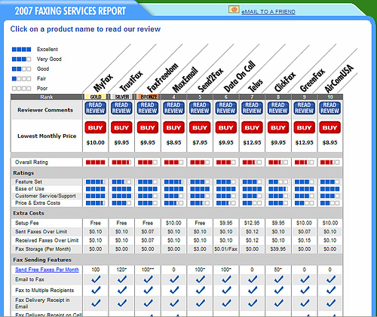Open Send Free Faxes Per Month link
377x317 pixels.
click(x=47, y=270)
